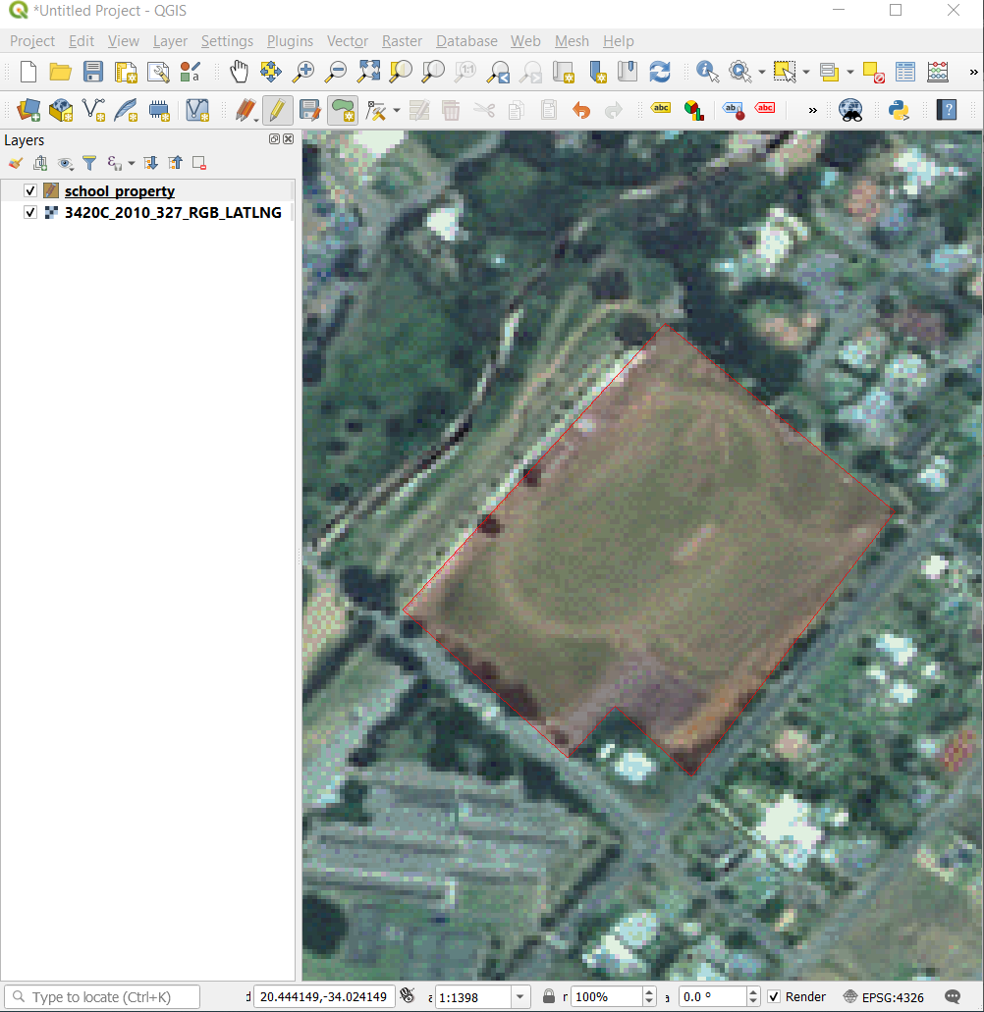
Task: Refresh the map canvas
Action: coord(661,71)
